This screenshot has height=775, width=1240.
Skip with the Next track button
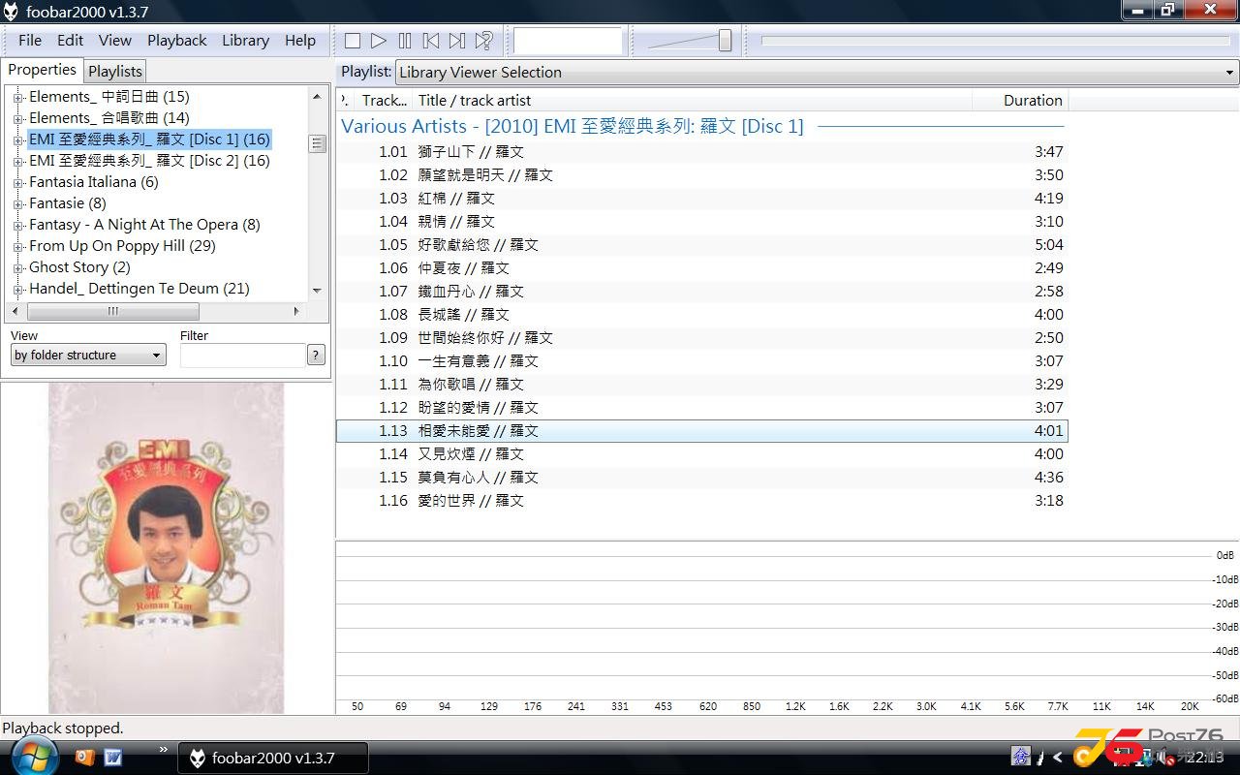tap(457, 41)
